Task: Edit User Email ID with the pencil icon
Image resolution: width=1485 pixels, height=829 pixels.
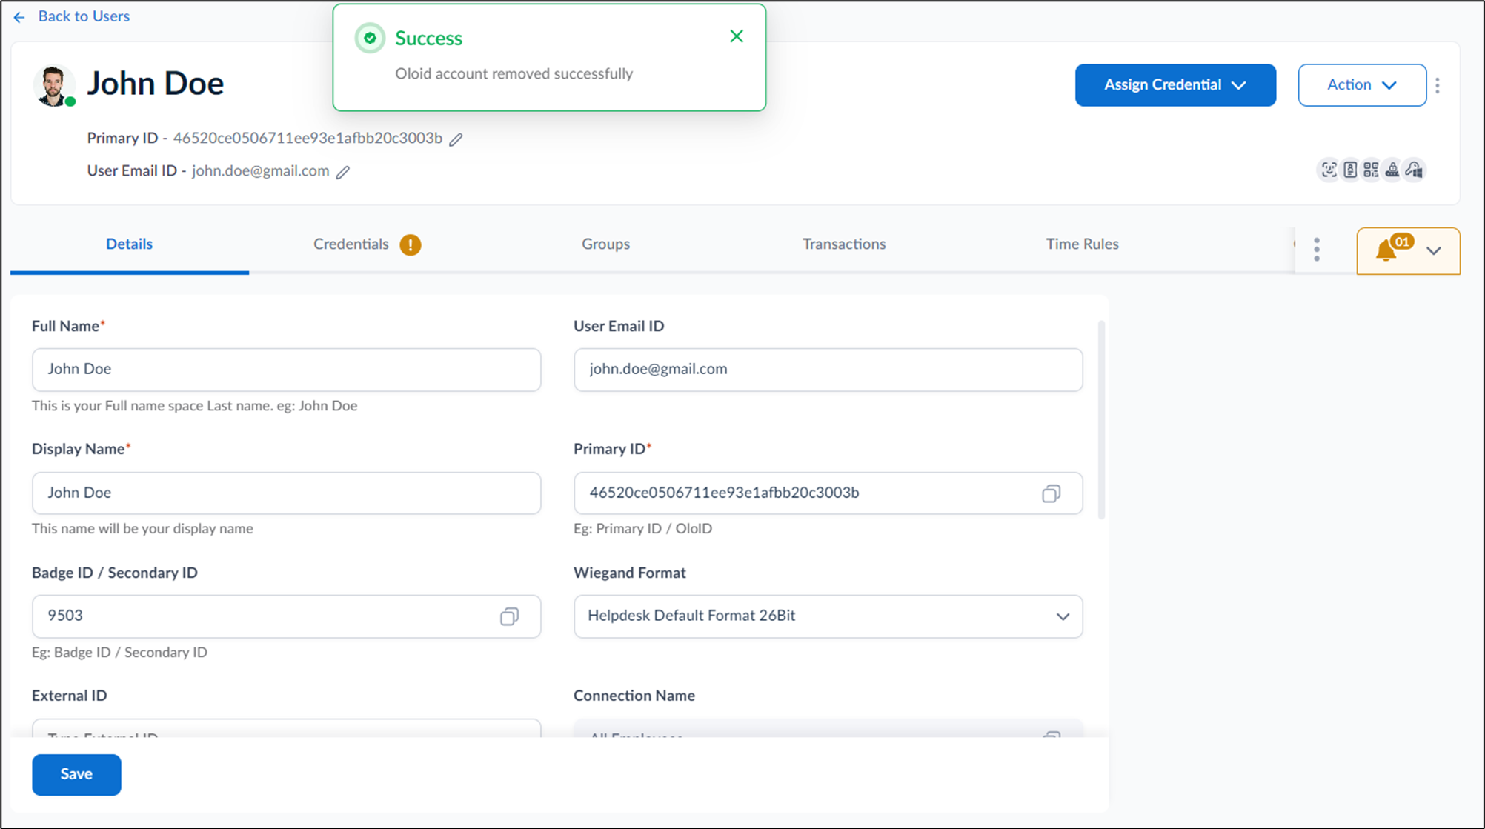Action: coord(343,172)
